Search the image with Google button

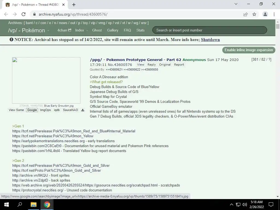32,110
